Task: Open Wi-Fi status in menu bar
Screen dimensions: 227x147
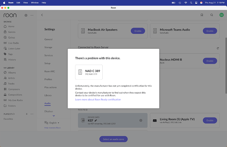Action: click(x=186, y=3)
